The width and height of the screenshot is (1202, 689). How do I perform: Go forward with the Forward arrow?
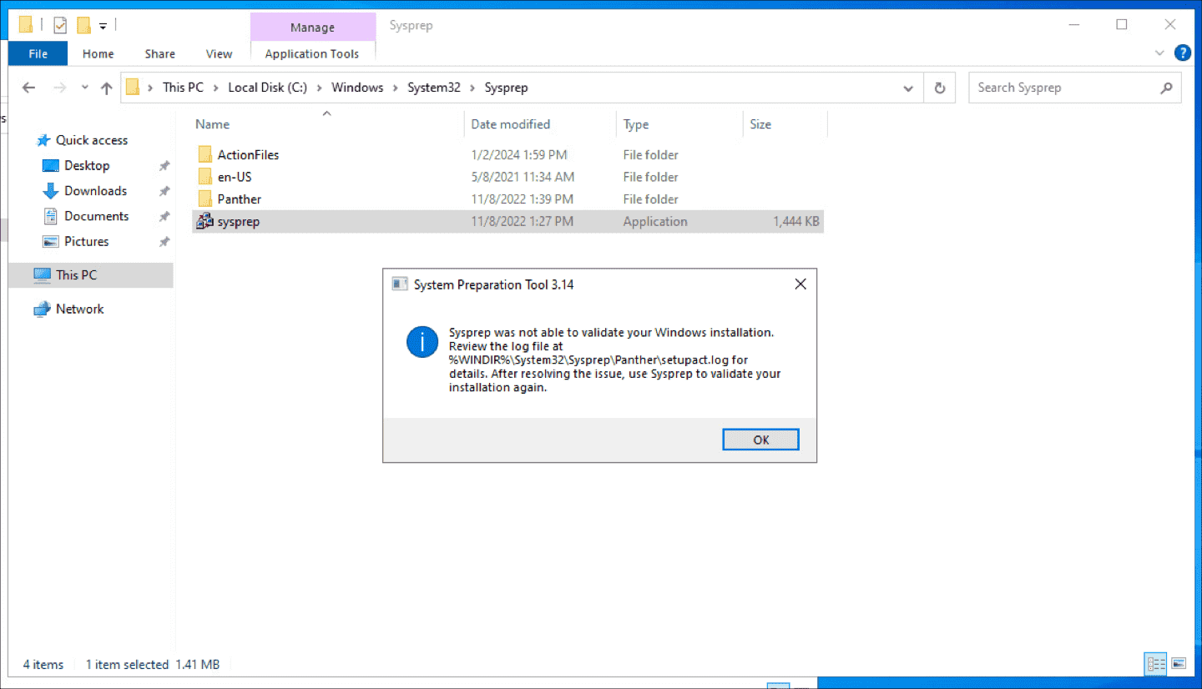click(59, 88)
